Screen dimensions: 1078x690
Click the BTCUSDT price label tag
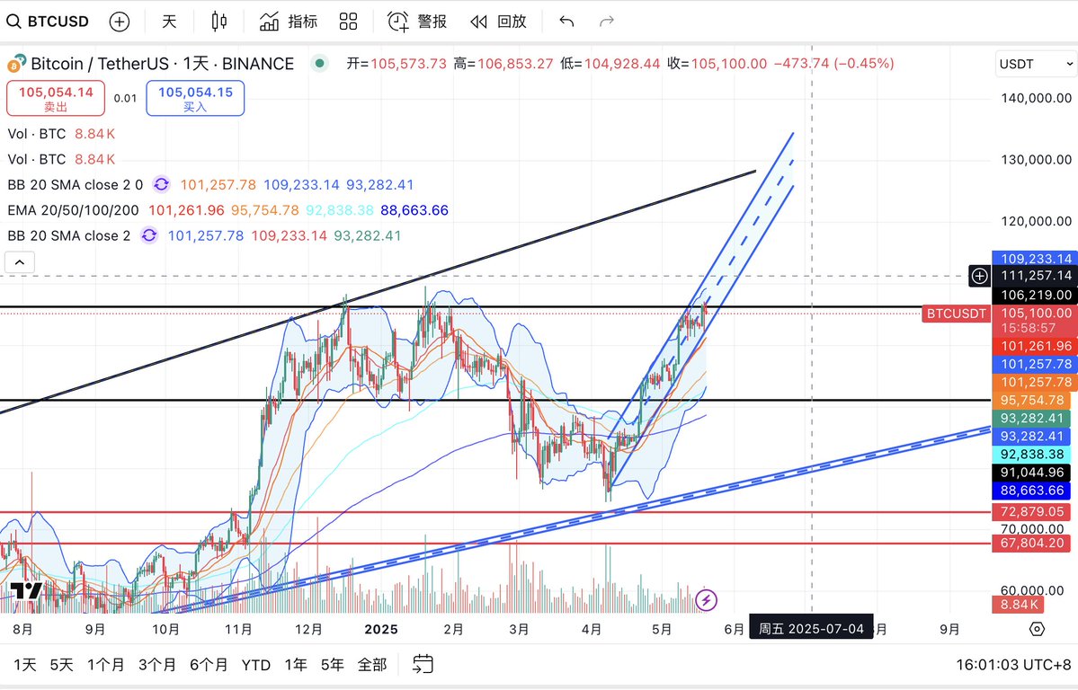click(x=956, y=314)
